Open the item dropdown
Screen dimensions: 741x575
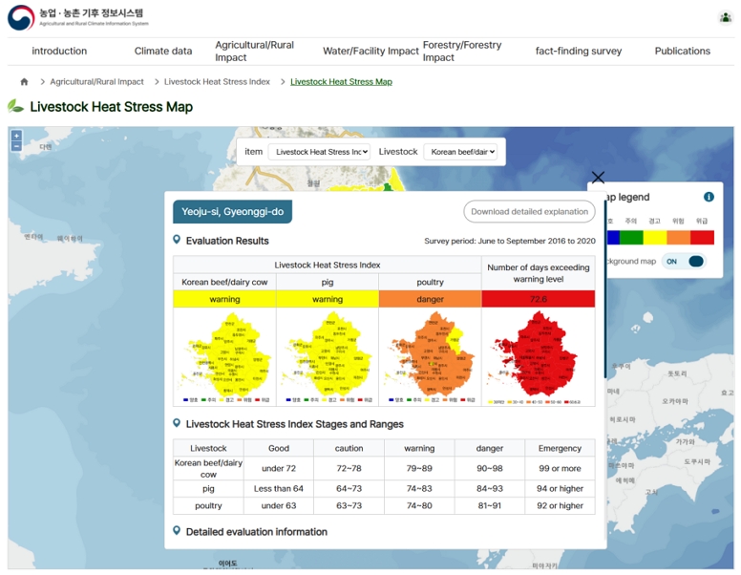(x=319, y=152)
